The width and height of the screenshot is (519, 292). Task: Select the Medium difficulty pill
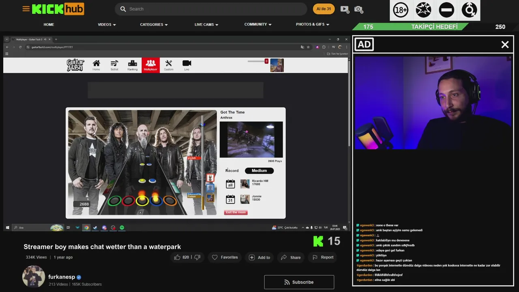(x=259, y=171)
